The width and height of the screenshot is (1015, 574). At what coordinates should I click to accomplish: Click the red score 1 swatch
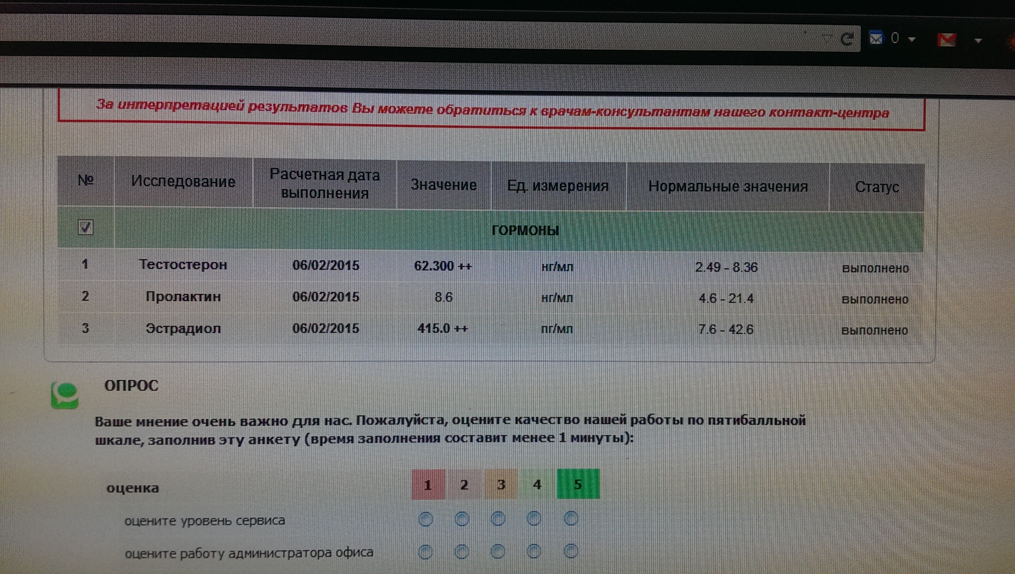pyautogui.click(x=428, y=485)
